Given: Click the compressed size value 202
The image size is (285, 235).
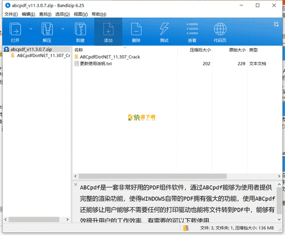Looking at the screenshot, I should (206, 64).
